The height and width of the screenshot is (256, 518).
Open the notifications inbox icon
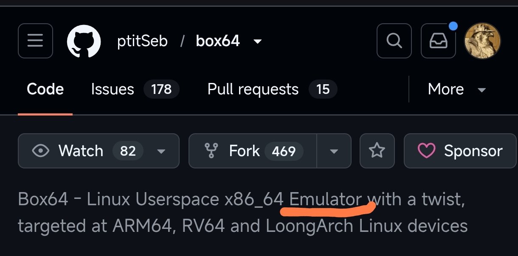click(x=438, y=41)
